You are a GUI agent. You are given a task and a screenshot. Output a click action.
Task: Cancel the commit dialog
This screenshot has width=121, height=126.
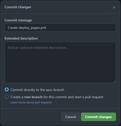pyautogui.click(x=71, y=117)
